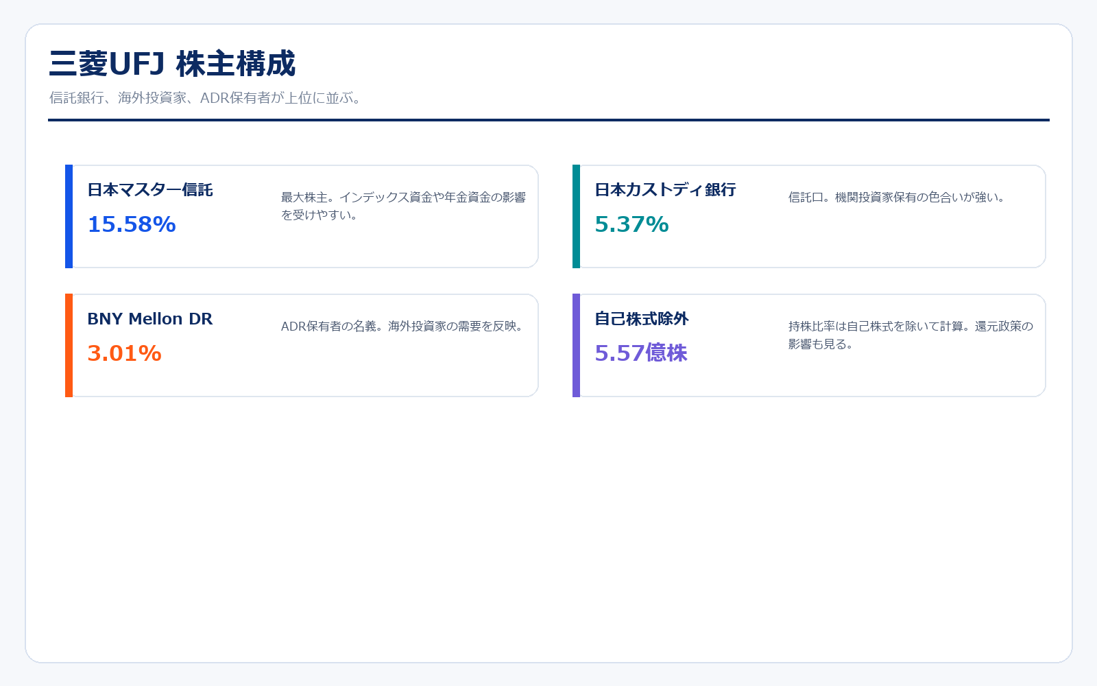The image size is (1097, 686).
Task: Click the 日本マスター信託 card heading
Action: (150, 190)
